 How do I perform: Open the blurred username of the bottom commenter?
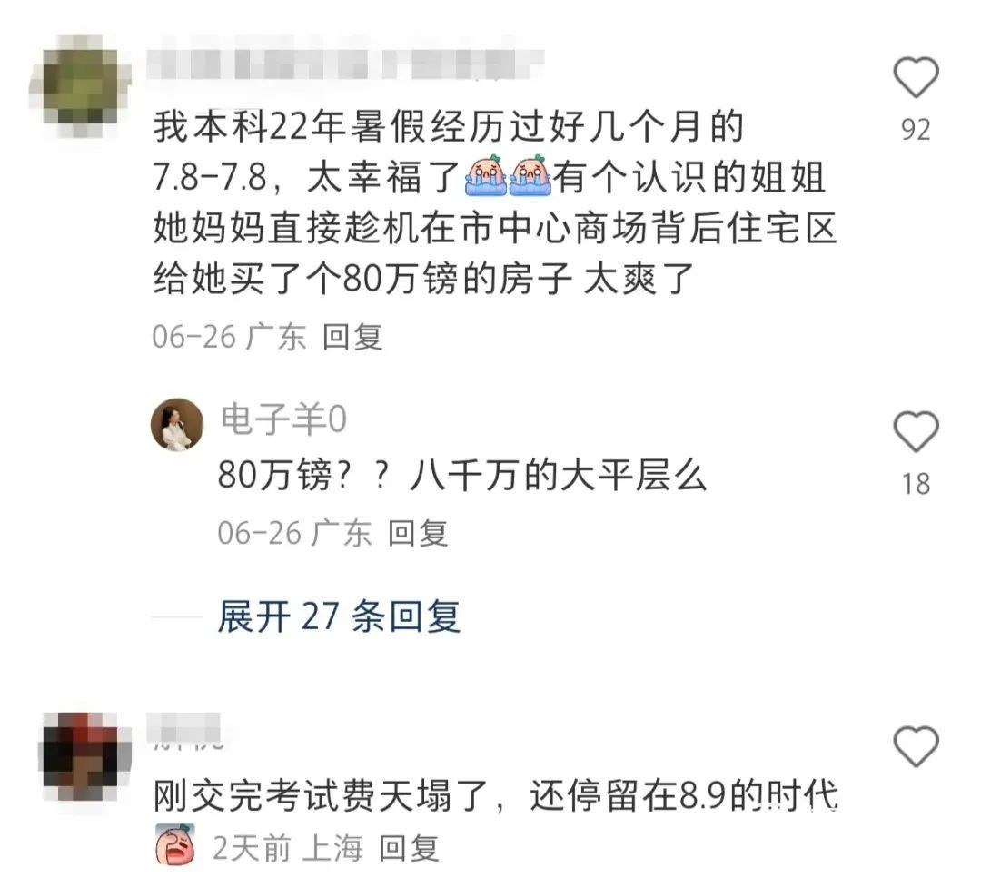185,731
